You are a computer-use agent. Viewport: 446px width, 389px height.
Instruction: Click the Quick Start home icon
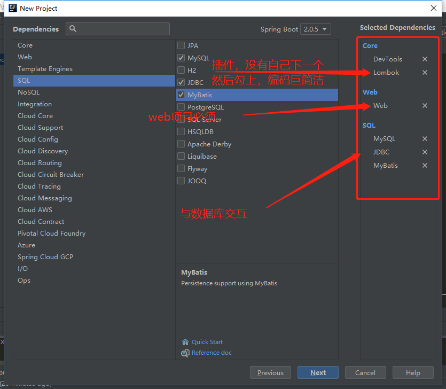(x=185, y=342)
